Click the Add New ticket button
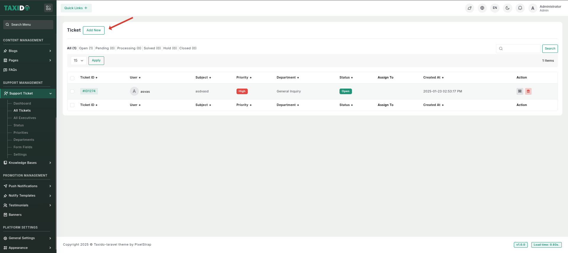The image size is (568, 253). pyautogui.click(x=94, y=30)
